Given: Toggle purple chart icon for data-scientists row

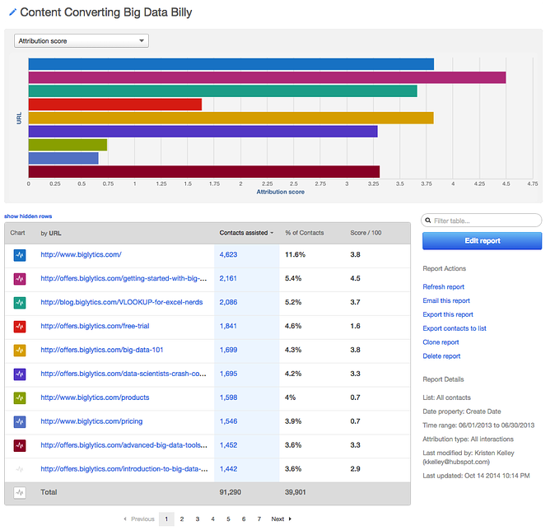Looking at the screenshot, I should tap(20, 374).
